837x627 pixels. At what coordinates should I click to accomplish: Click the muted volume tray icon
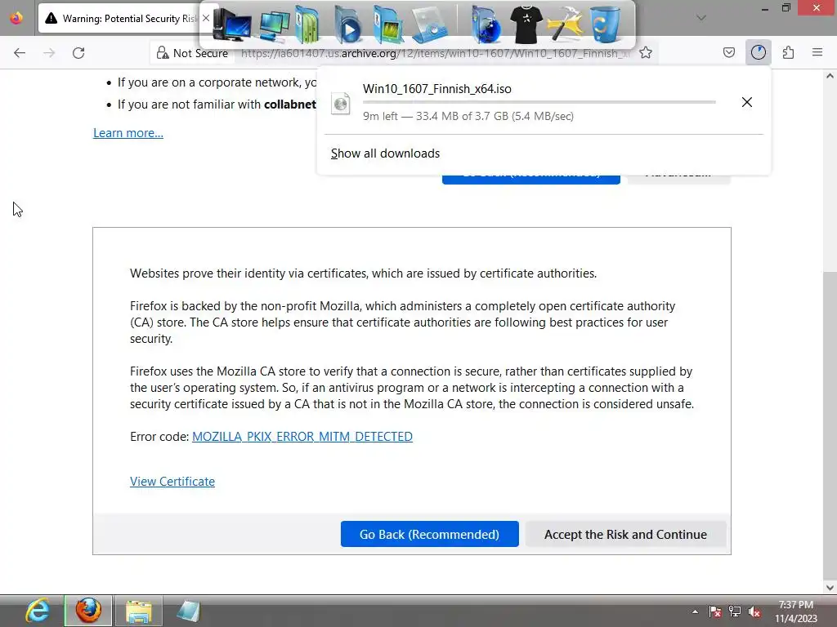click(x=754, y=611)
